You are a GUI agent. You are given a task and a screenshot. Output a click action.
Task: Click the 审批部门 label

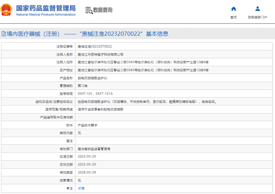click(x=66, y=149)
